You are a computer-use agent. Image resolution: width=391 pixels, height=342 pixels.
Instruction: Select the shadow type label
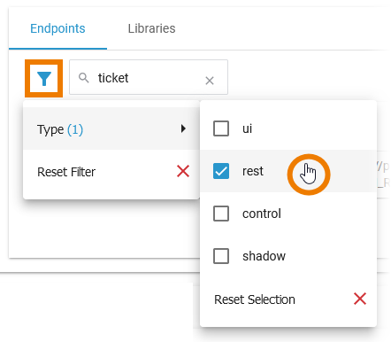point(264,256)
